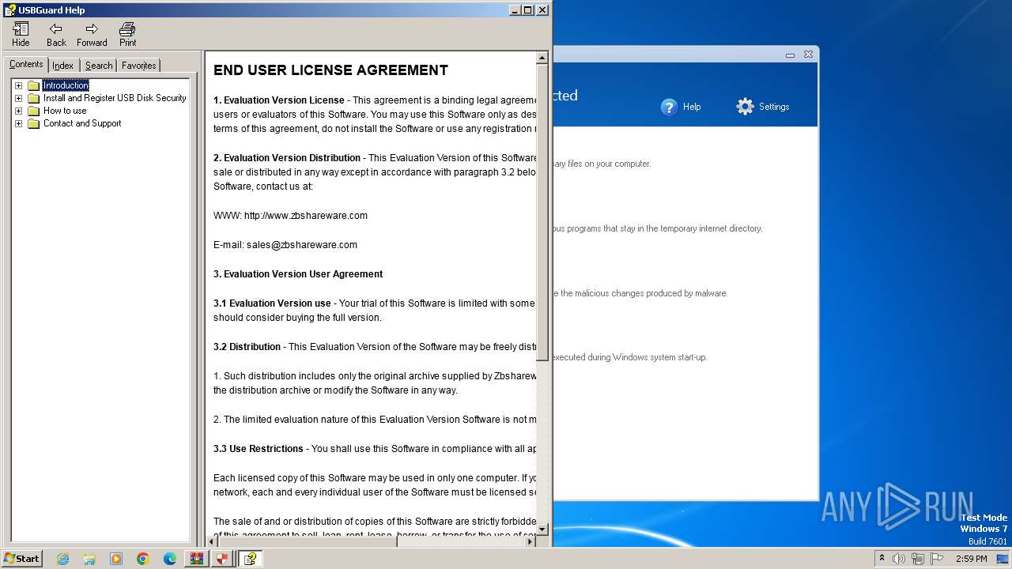The height and width of the screenshot is (569, 1012).
Task: Click USBGuard Help title bar icon
Action: [9, 10]
